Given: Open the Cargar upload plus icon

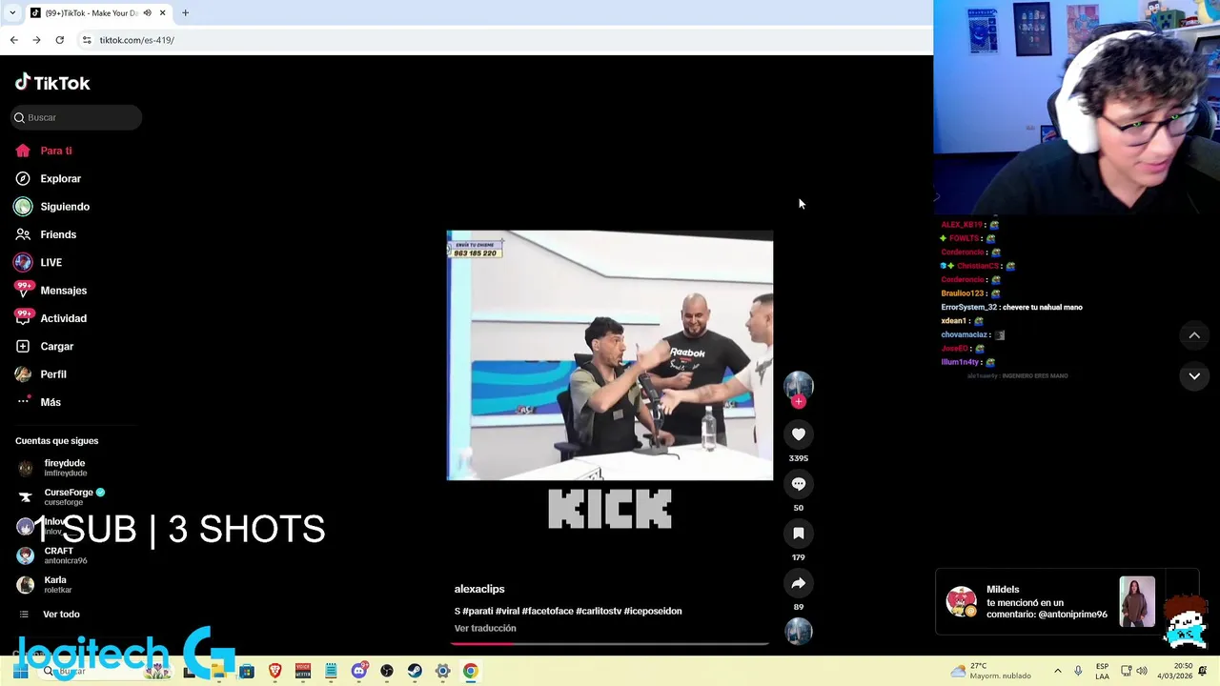Looking at the screenshot, I should 23,346.
